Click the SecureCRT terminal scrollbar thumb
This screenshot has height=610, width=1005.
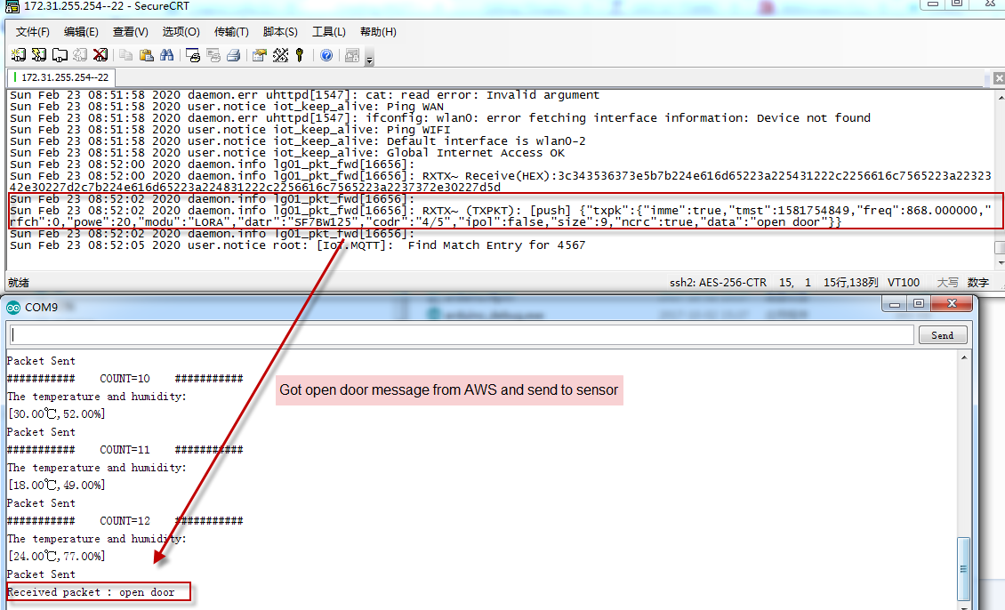click(1000, 247)
